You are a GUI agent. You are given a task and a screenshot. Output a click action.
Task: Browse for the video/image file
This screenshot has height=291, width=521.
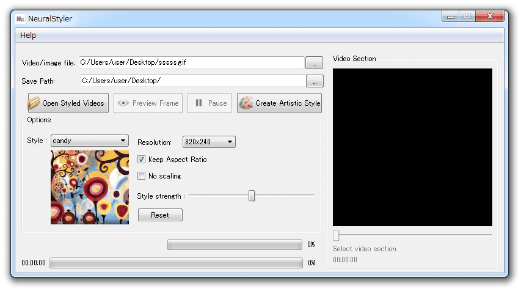[x=314, y=63]
